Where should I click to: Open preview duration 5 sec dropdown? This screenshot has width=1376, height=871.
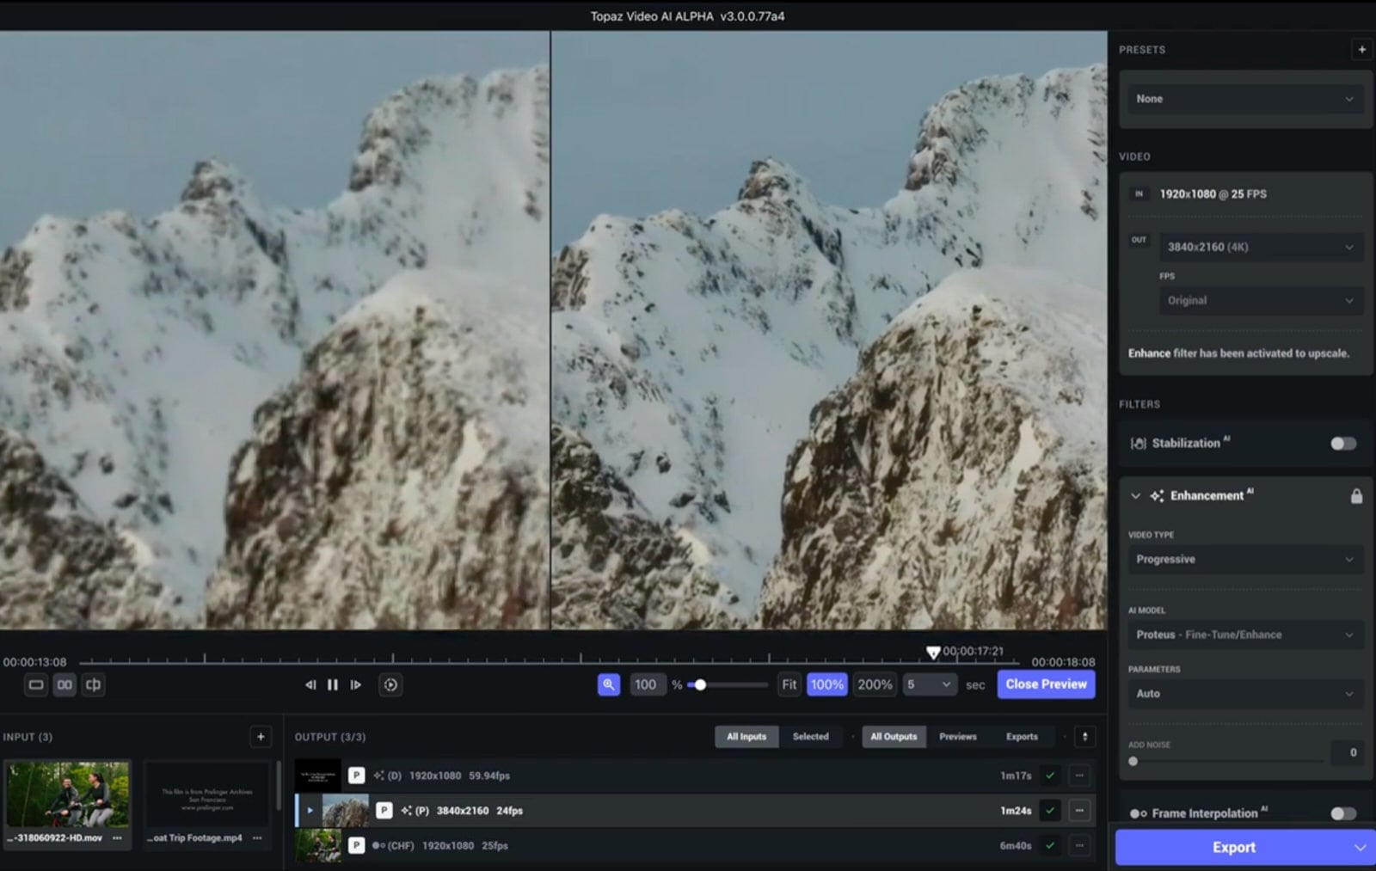(929, 684)
